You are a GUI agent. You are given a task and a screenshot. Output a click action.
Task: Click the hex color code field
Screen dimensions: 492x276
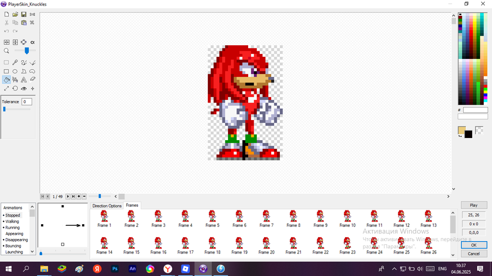(x=476, y=110)
